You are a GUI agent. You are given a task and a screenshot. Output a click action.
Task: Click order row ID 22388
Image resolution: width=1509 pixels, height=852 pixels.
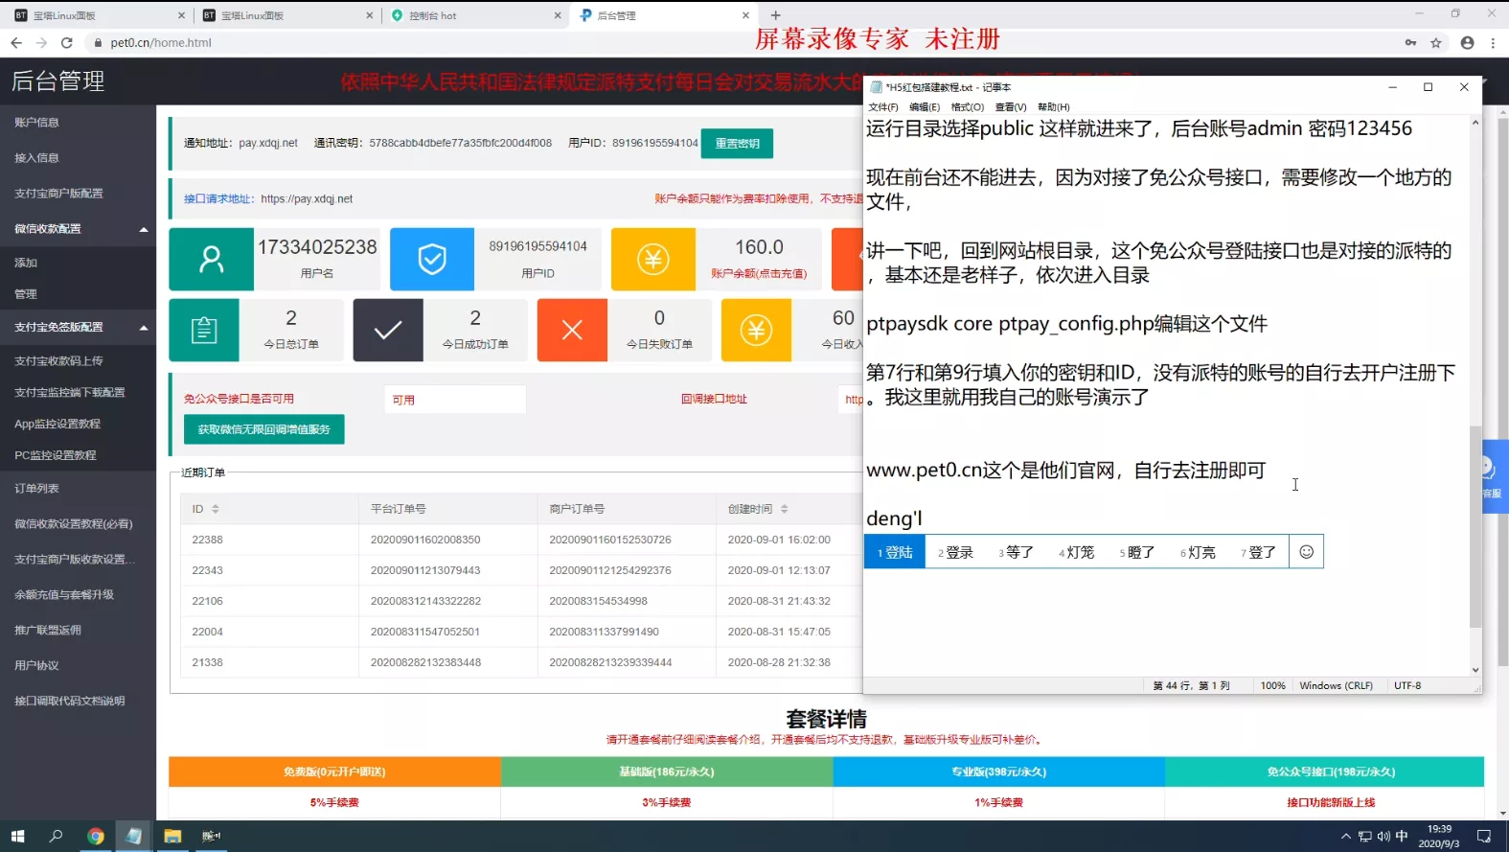point(208,540)
